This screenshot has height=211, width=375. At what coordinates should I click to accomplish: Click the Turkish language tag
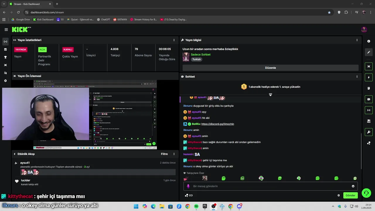[197, 59]
